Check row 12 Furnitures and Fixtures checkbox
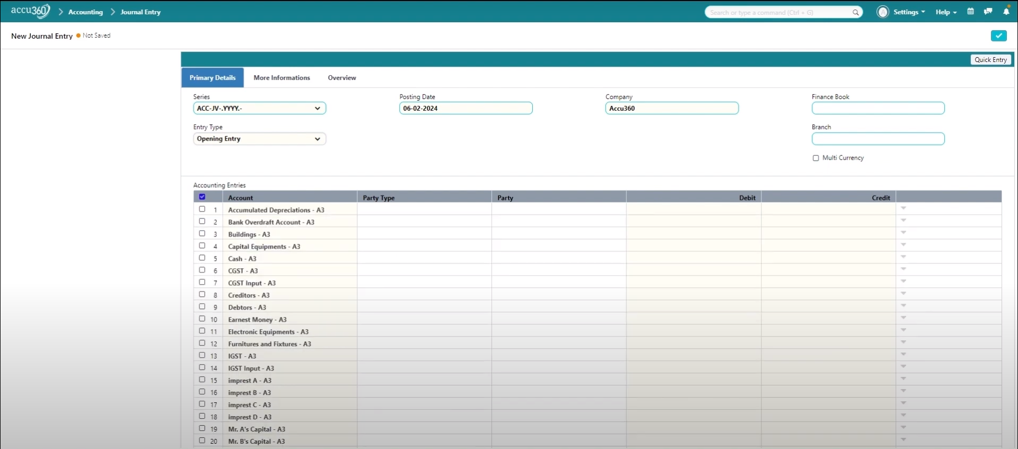Screen dimensions: 1018x449 pos(202,343)
